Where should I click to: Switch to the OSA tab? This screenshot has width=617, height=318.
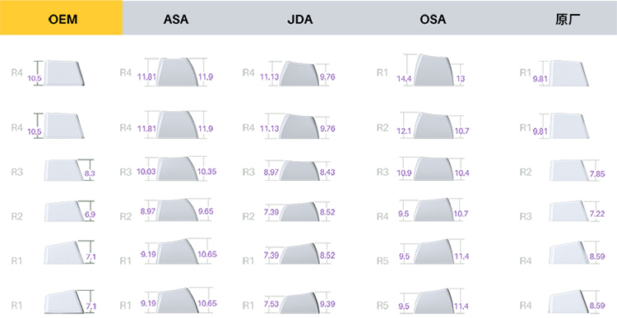tap(433, 19)
